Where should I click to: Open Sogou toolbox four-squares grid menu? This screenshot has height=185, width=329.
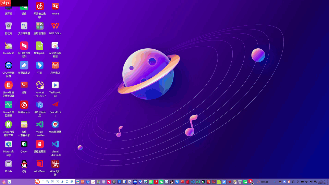coord(72,182)
